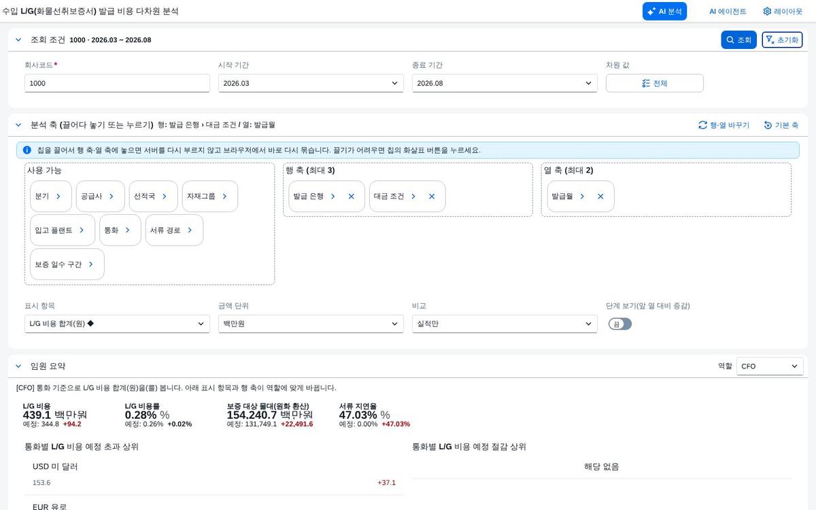Click the arrow on the 자재그룹 chip
816x510 pixels.
[224, 196]
